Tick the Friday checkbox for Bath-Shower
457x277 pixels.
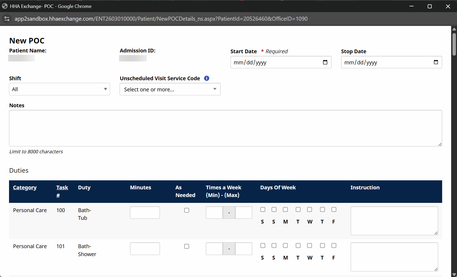click(334, 245)
